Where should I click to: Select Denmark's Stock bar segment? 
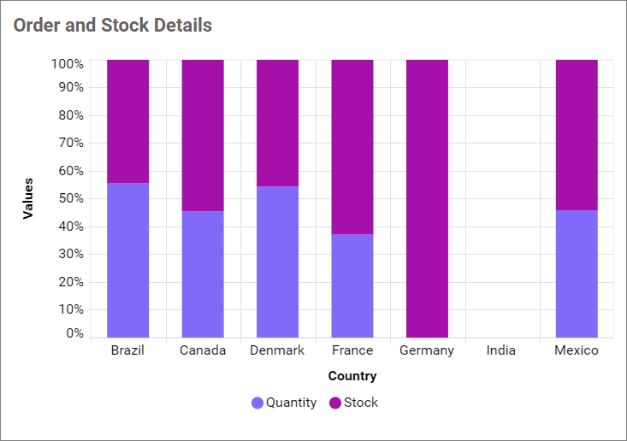[277, 123]
